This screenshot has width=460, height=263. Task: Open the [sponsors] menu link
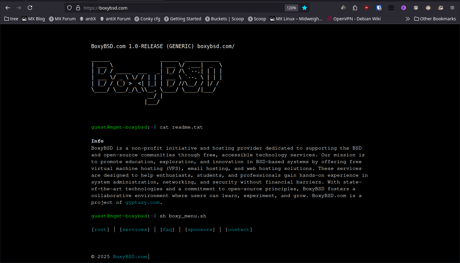point(200,230)
